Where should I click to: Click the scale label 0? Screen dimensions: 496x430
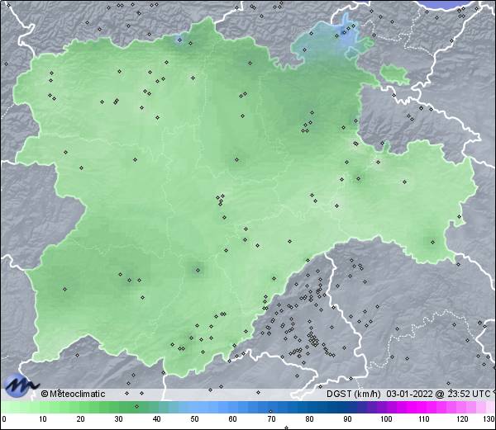click(4, 419)
